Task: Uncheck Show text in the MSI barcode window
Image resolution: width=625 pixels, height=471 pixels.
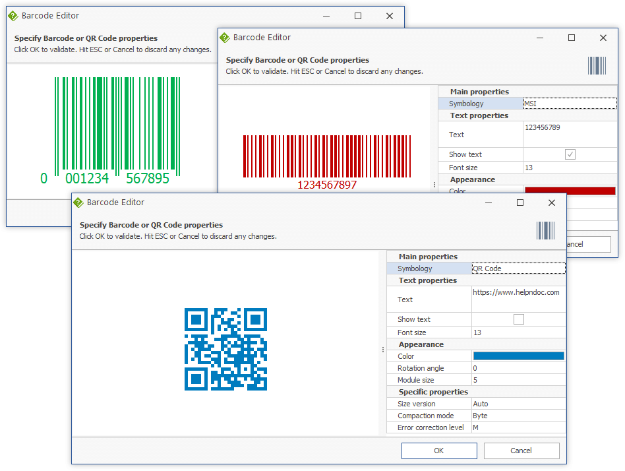Action: 570,154
